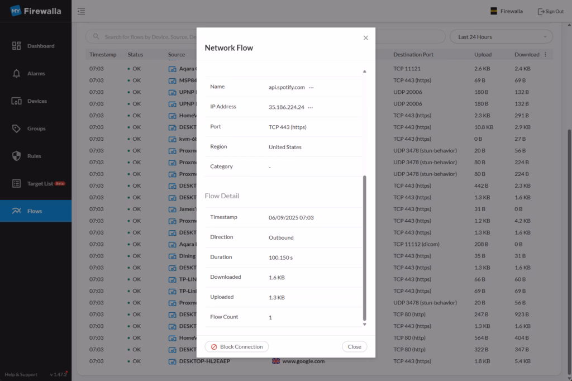Click the Firewalla box selector in header
Viewport: 572px width, 381px height.
[506, 11]
